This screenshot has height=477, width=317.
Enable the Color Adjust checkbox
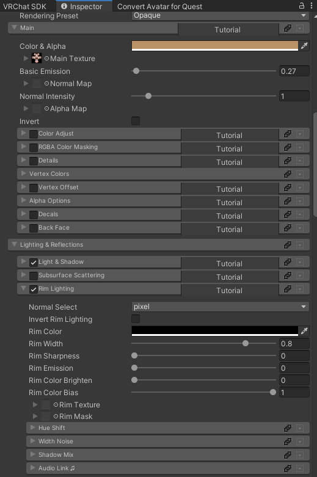click(x=34, y=134)
